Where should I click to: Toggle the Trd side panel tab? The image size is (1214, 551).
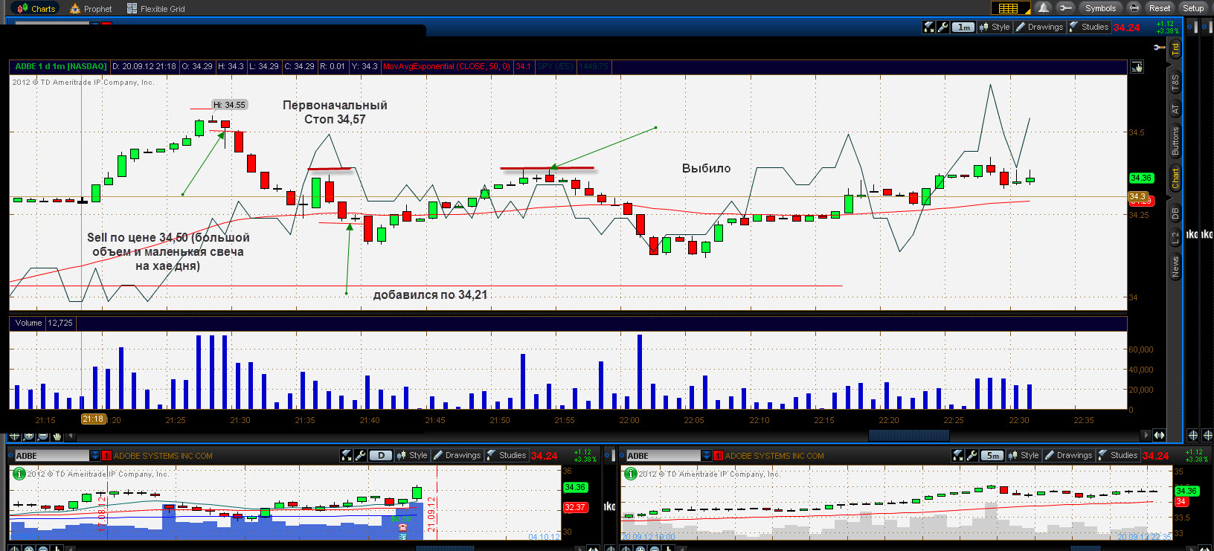pyautogui.click(x=1175, y=49)
